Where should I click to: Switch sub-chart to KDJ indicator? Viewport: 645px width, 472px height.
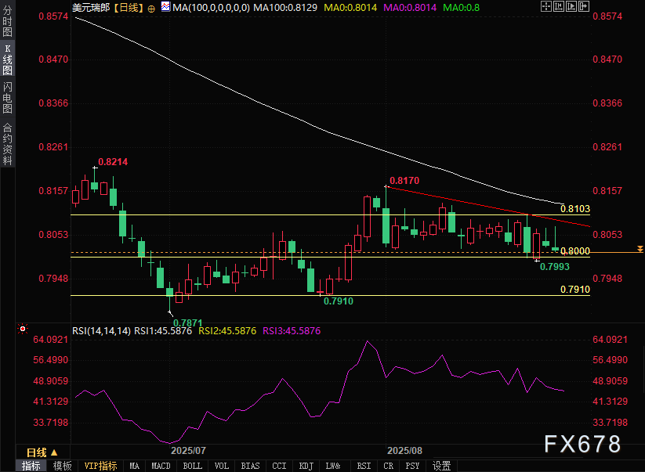(305, 466)
